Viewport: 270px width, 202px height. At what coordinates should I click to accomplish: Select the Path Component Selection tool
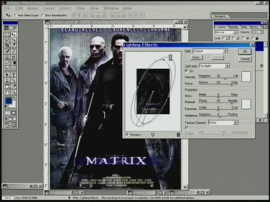click(7, 75)
